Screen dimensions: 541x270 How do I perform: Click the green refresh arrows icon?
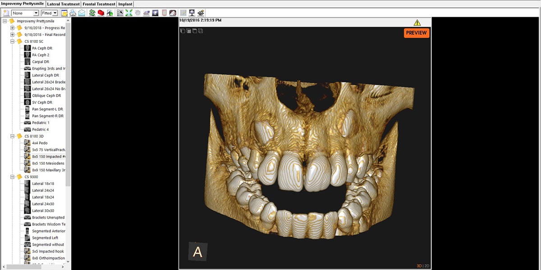pos(92,13)
